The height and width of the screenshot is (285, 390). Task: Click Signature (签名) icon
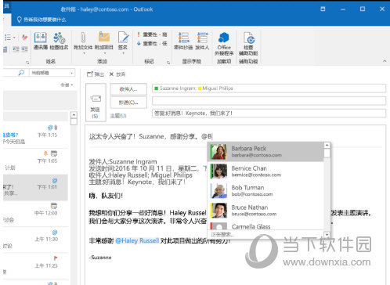pos(123,38)
